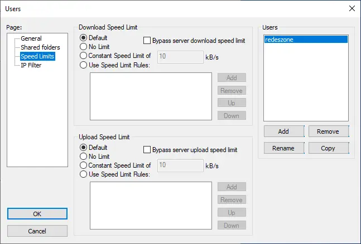Click Add button under Users list
This screenshot has height=244, width=361.
tap(283, 131)
